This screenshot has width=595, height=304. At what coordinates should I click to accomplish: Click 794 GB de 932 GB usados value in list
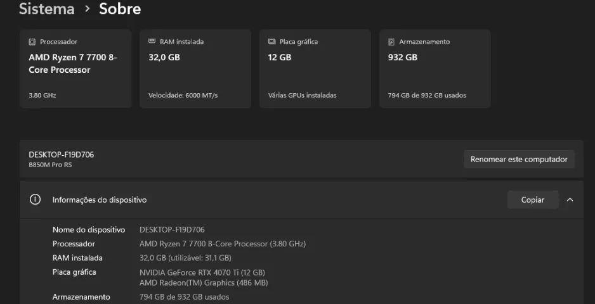pyautogui.click(x=184, y=297)
